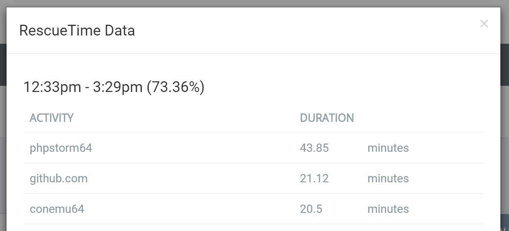Click the dash between the two times

[86, 88]
